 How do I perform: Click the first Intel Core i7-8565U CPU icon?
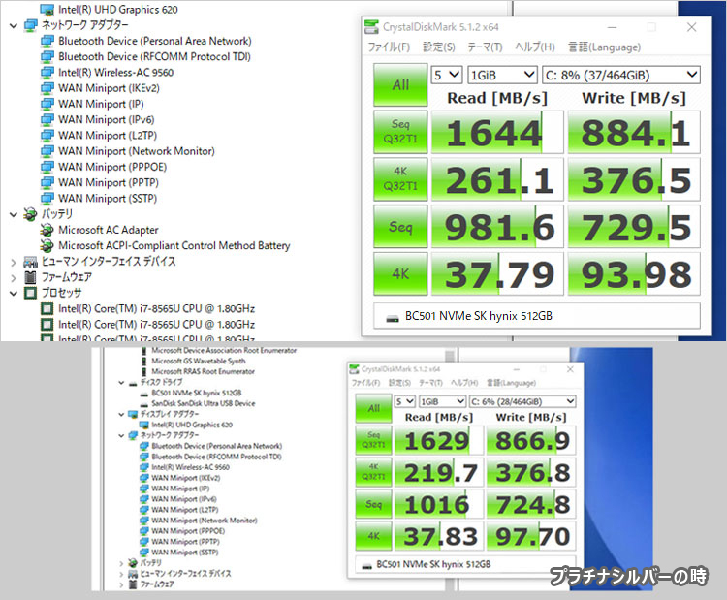[x=47, y=309]
